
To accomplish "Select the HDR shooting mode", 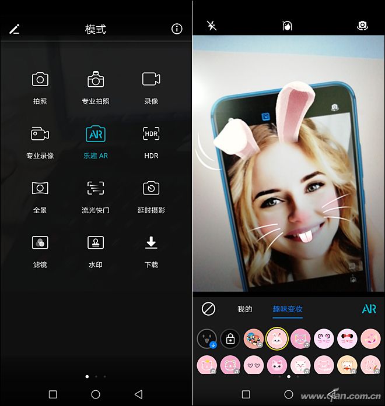I will pos(151,134).
